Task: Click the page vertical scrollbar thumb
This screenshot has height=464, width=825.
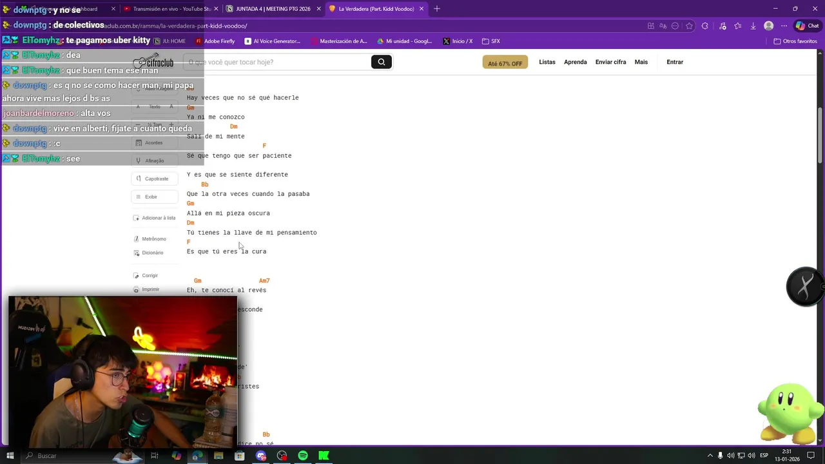Action: coord(820,135)
